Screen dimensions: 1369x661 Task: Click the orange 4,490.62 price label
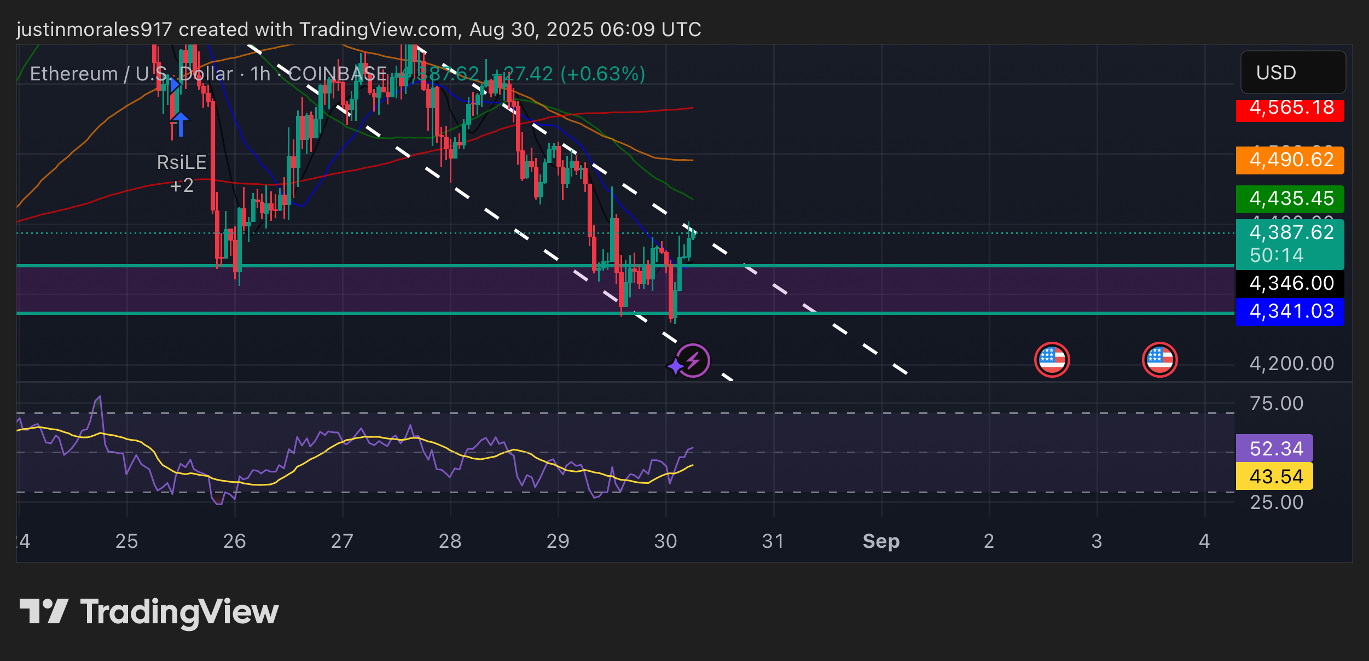pyautogui.click(x=1290, y=160)
